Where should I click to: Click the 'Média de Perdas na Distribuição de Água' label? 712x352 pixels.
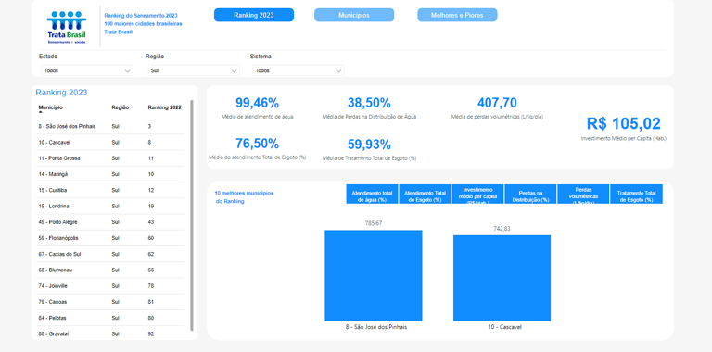(x=369, y=117)
